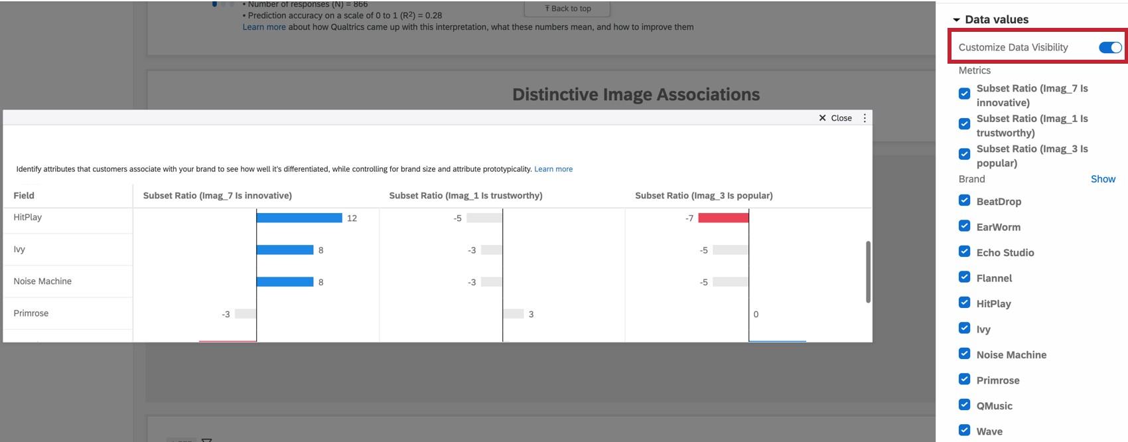Open Learn more about Qualtrics interpretation

tap(264, 27)
